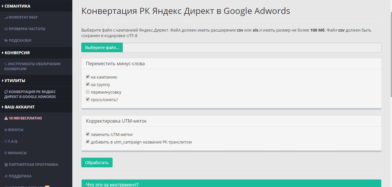
Task: Click the phone icon for Инструменты увеличения конверсии
Action: [x=6, y=64]
